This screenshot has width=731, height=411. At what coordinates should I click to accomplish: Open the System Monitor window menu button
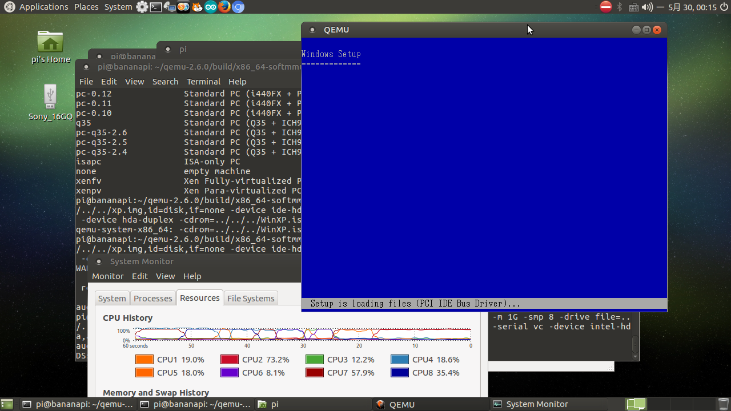[98, 261]
